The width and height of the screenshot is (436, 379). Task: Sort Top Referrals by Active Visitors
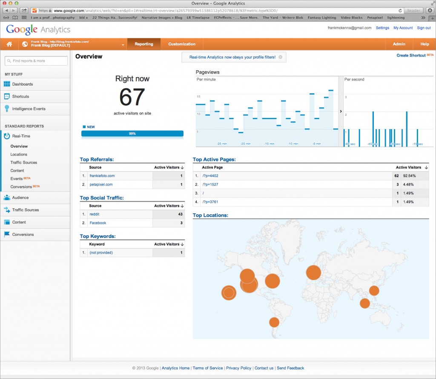[x=169, y=167]
